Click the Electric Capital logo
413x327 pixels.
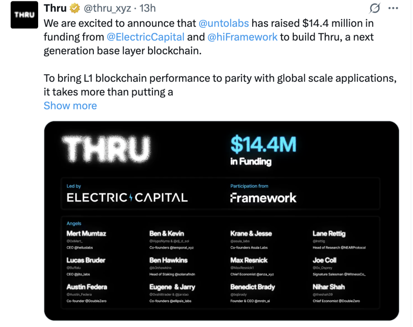tap(127, 198)
